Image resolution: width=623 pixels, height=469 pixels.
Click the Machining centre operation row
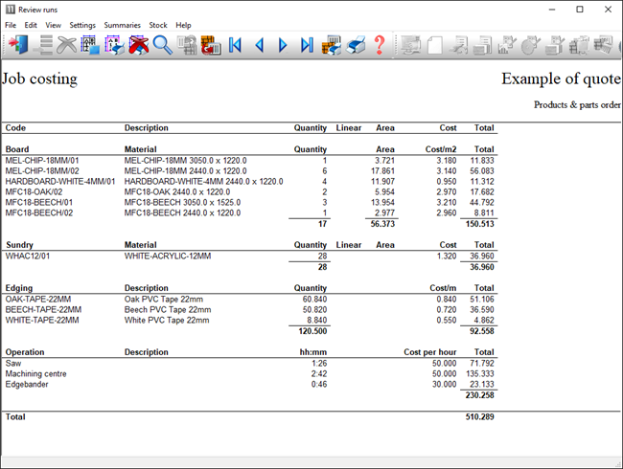point(37,373)
